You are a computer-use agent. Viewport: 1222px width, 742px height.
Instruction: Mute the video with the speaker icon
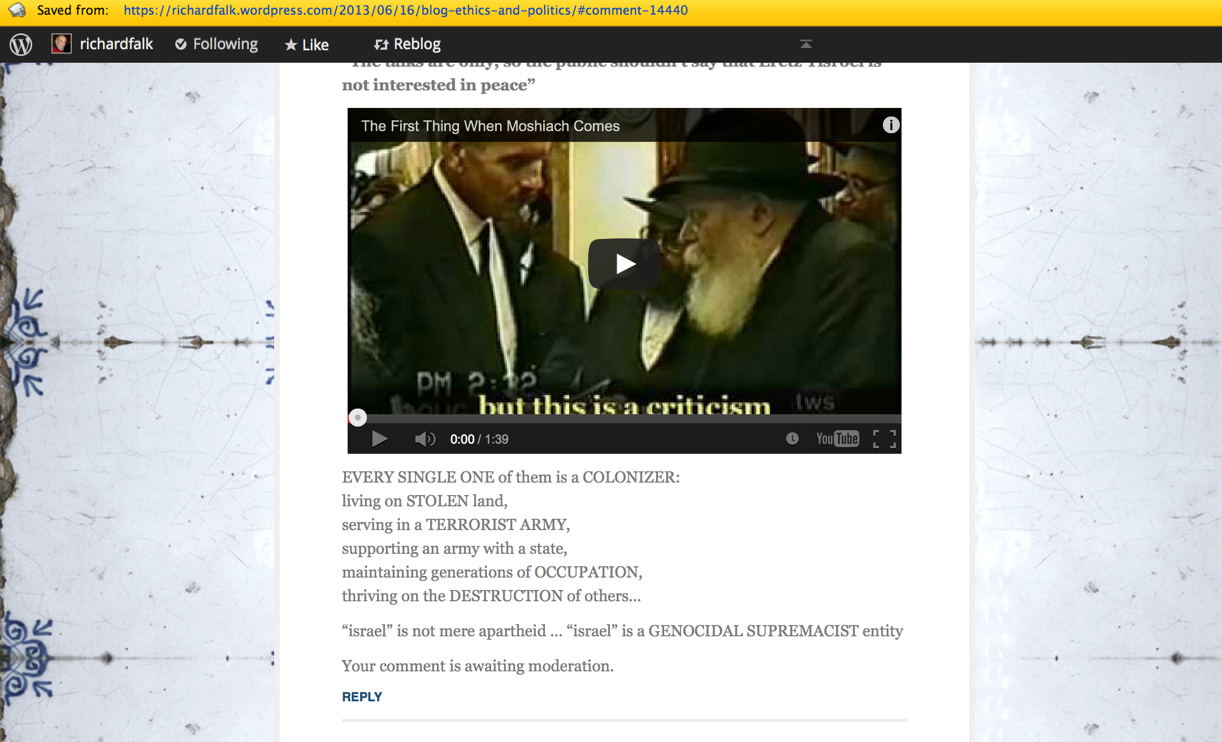(424, 439)
